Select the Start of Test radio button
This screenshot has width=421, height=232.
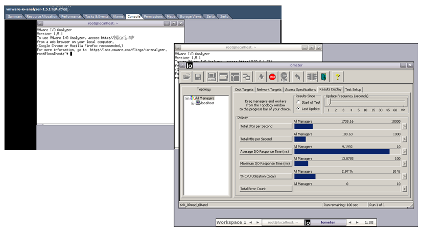pos(298,102)
